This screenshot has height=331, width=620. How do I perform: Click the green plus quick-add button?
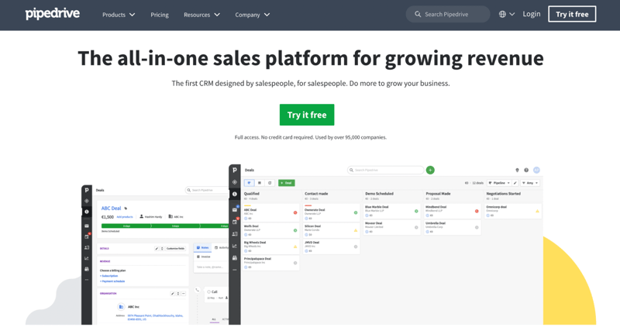[430, 170]
